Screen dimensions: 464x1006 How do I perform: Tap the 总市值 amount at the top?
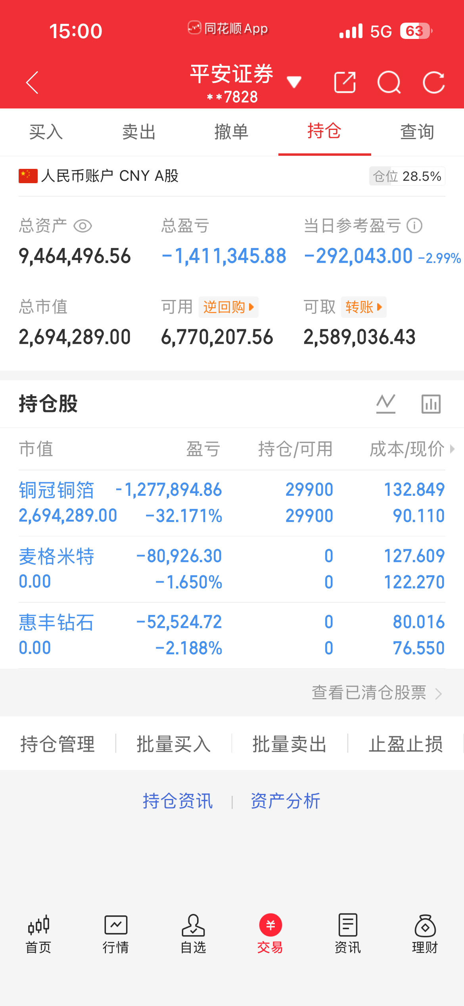click(x=75, y=337)
